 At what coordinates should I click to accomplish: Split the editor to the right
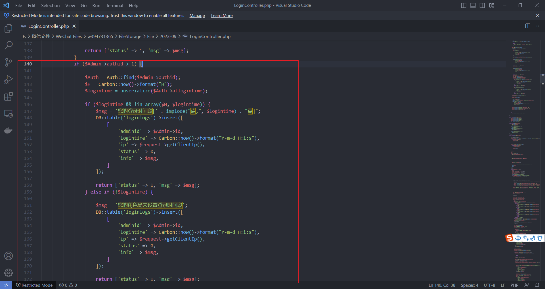tap(528, 26)
